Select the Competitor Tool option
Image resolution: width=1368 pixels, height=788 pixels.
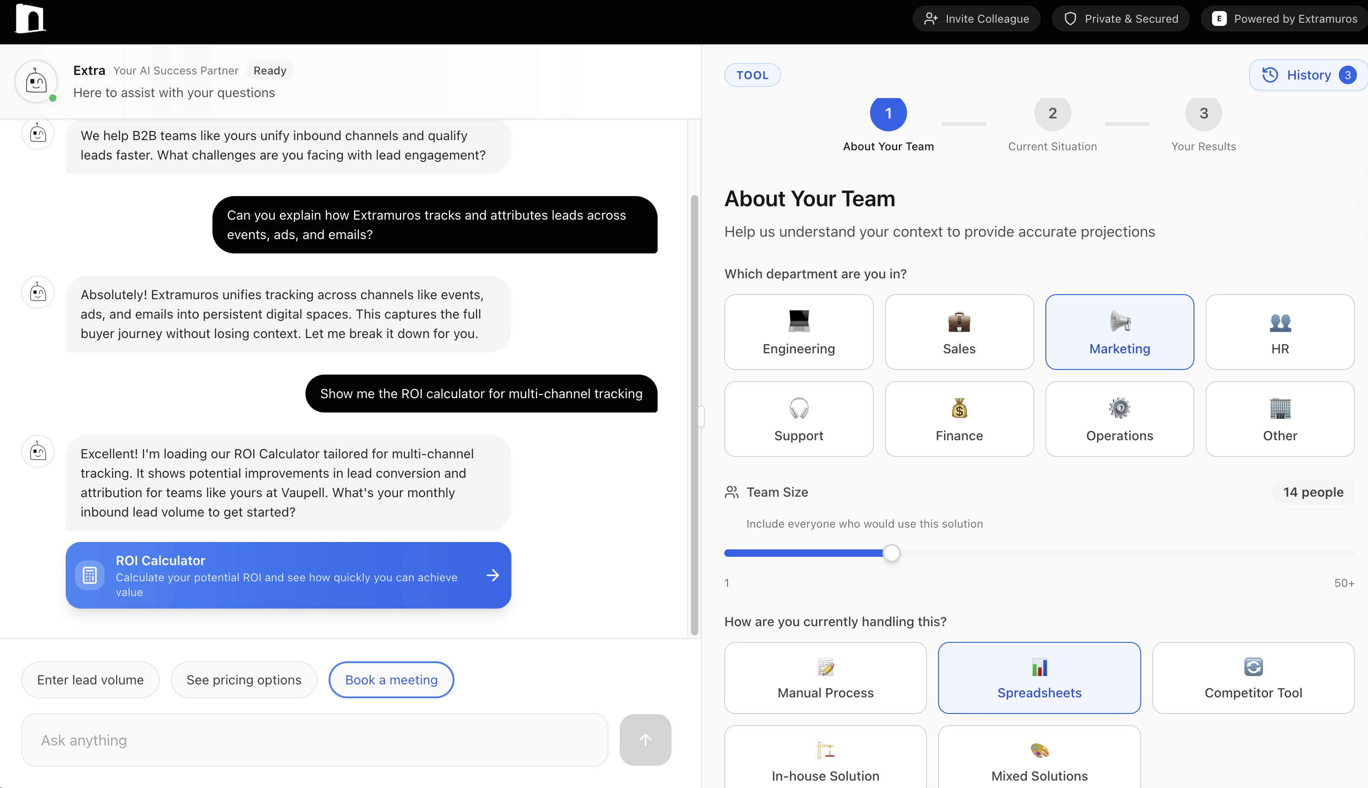click(1253, 677)
